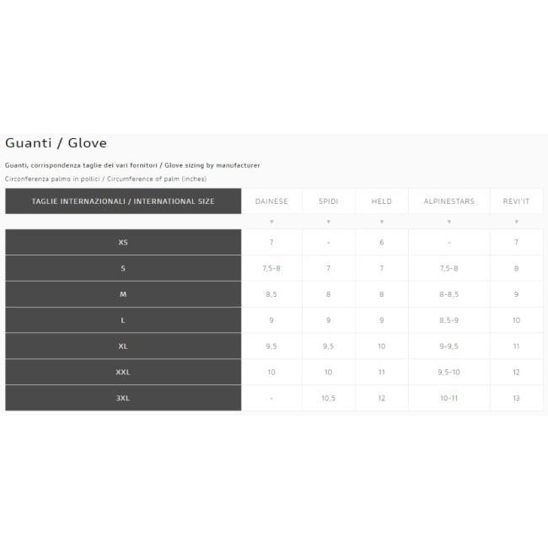The width and height of the screenshot is (548, 548).
Task: Click the Taglie Internazionali / International Size header
Action: tap(123, 201)
